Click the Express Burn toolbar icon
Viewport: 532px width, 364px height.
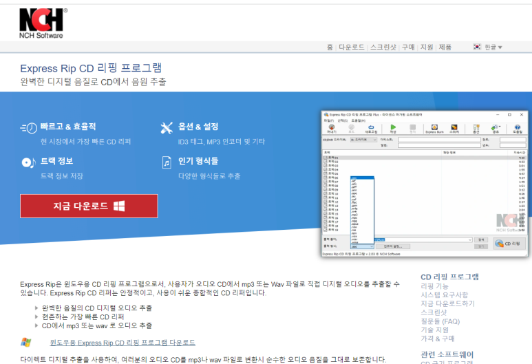[x=435, y=127]
